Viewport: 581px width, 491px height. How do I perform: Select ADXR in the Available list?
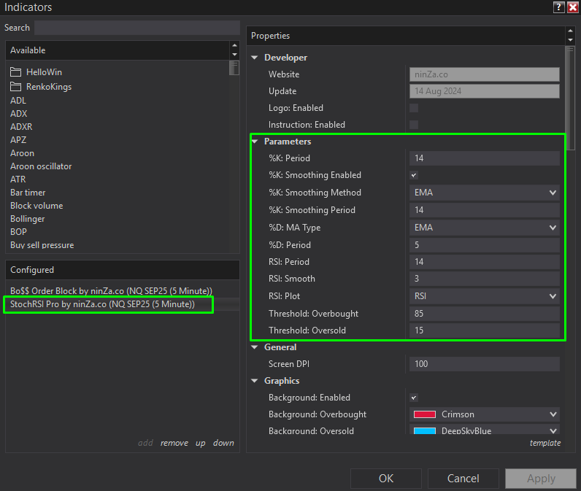(x=21, y=127)
